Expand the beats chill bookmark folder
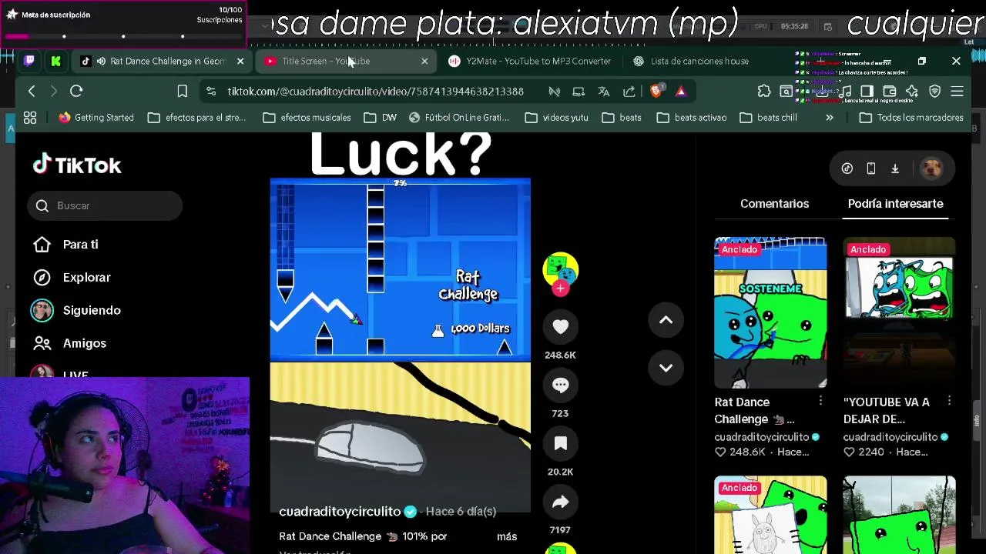Image resolution: width=986 pixels, height=554 pixels. coord(768,118)
